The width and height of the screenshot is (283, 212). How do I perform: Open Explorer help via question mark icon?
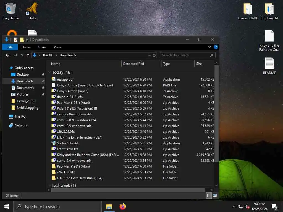(x=216, y=47)
